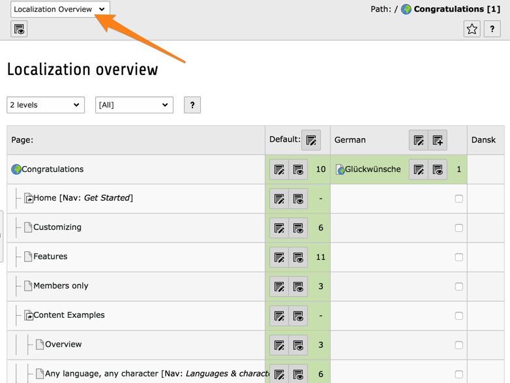This screenshot has width=510, height=383.
Task: View the Features page
Action: pyautogui.click(x=298, y=257)
